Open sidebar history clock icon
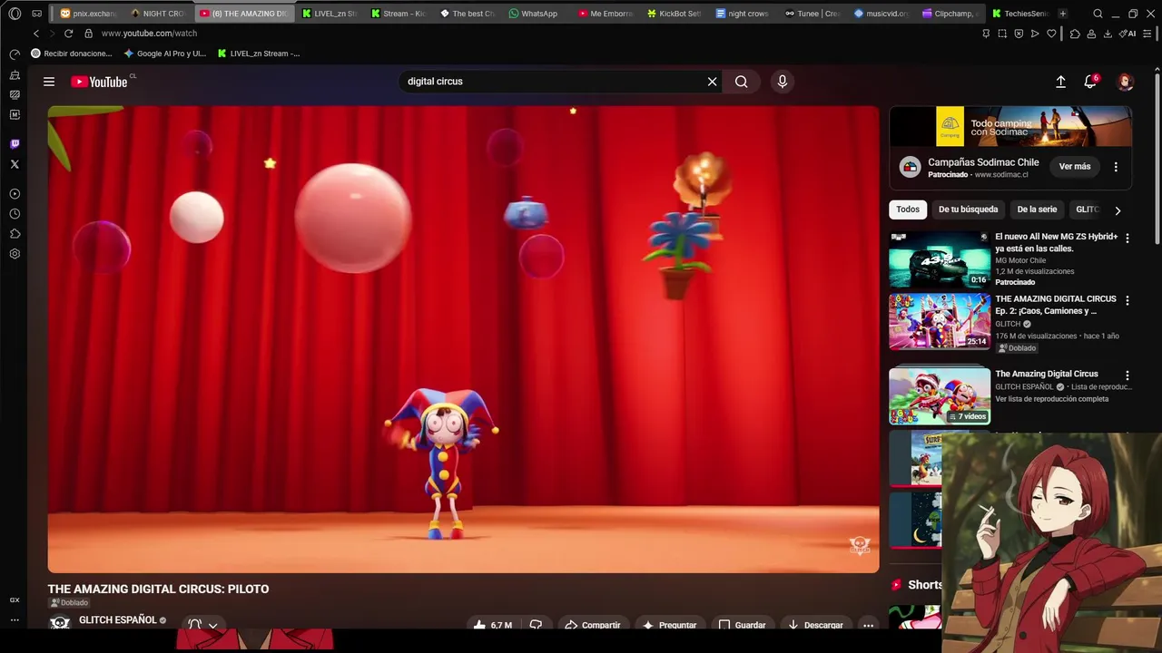1162x653 pixels. (x=15, y=214)
